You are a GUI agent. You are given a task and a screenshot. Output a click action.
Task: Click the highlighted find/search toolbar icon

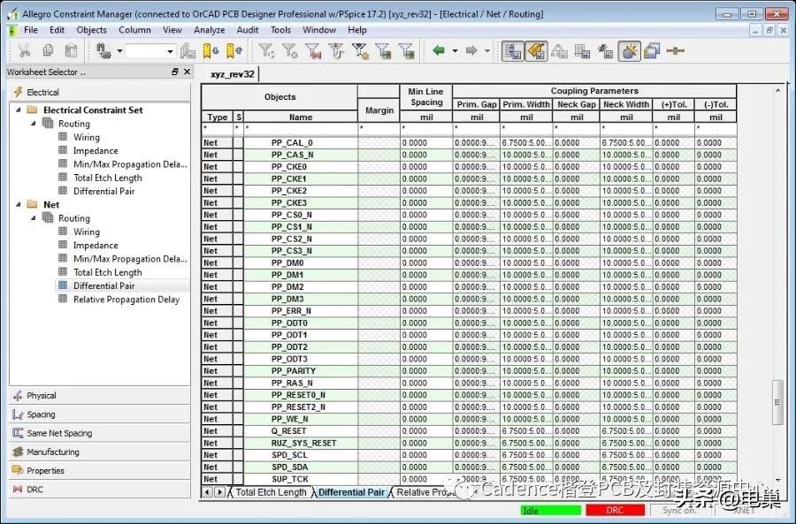point(514,50)
